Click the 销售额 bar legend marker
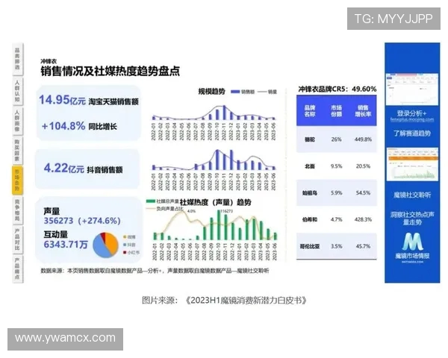 click(235, 92)
